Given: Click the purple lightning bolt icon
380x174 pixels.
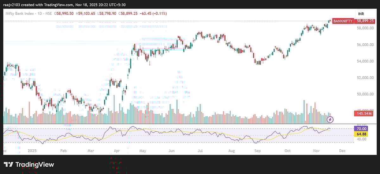Looking at the screenshot, I should click(330, 119).
